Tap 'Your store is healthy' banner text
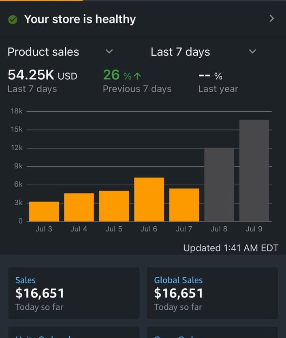 (80, 19)
